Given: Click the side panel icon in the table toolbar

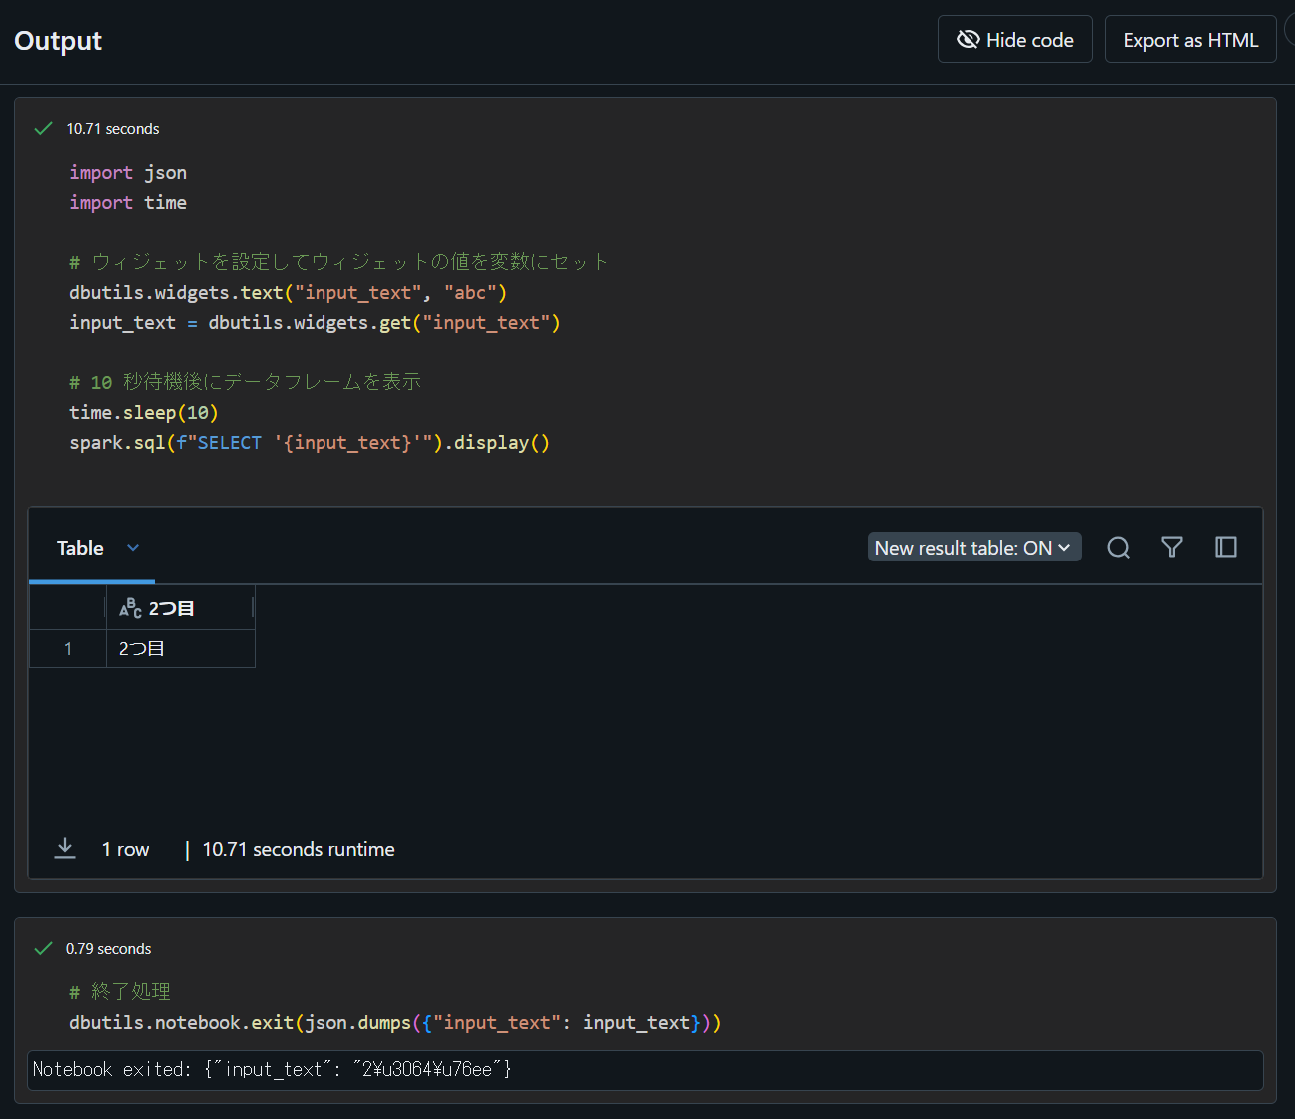Looking at the screenshot, I should tap(1226, 547).
